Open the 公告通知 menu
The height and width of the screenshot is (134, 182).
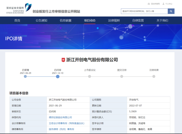pos(41,21)
